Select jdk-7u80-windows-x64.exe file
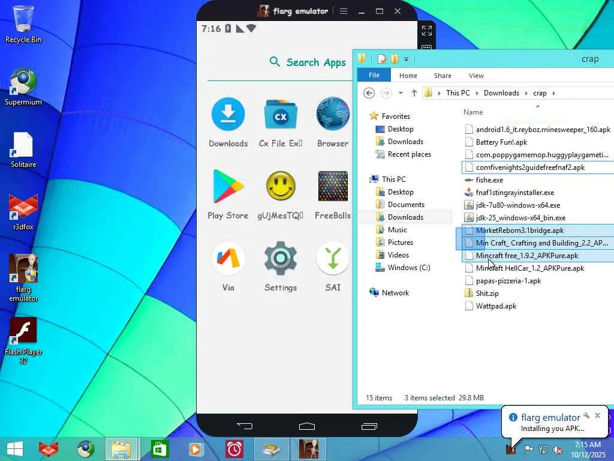614x461 pixels. pos(517,205)
